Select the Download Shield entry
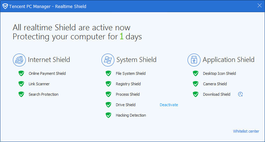265x142 pixels. [x=217, y=94]
